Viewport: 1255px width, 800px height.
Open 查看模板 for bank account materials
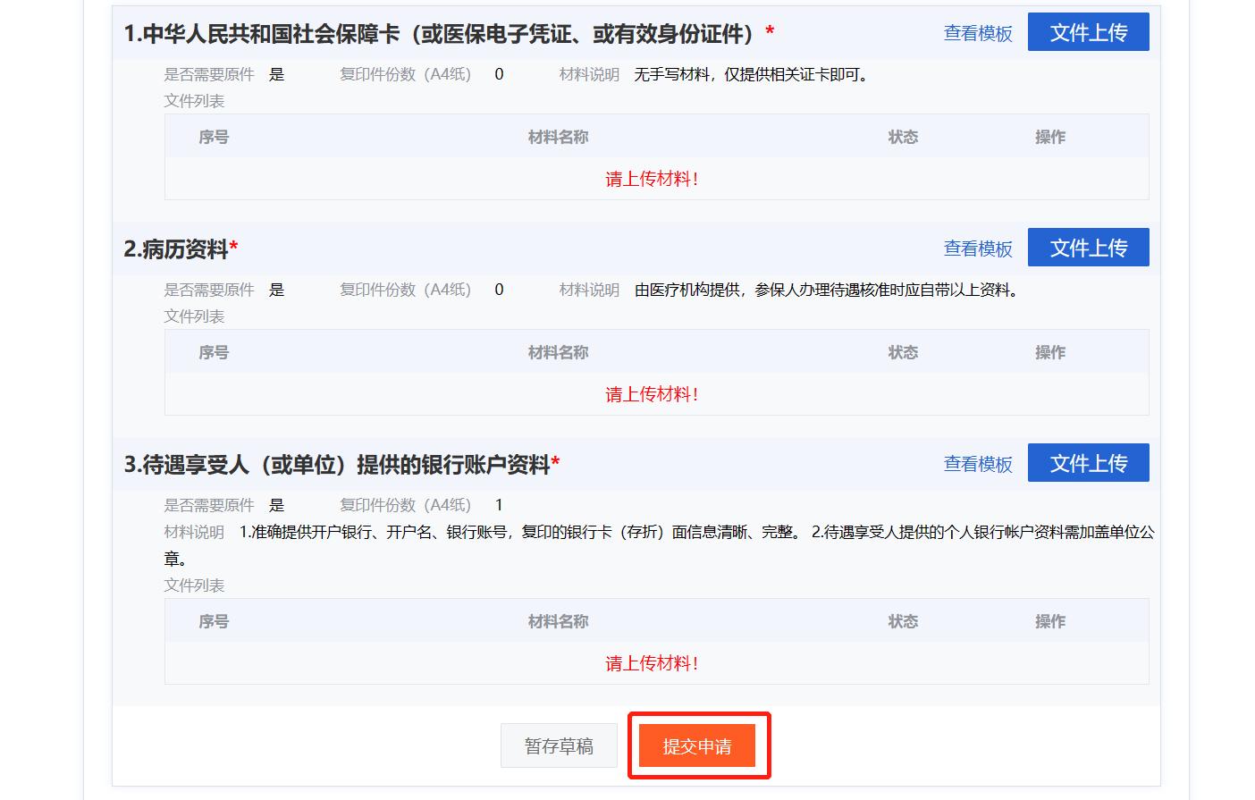coord(978,465)
